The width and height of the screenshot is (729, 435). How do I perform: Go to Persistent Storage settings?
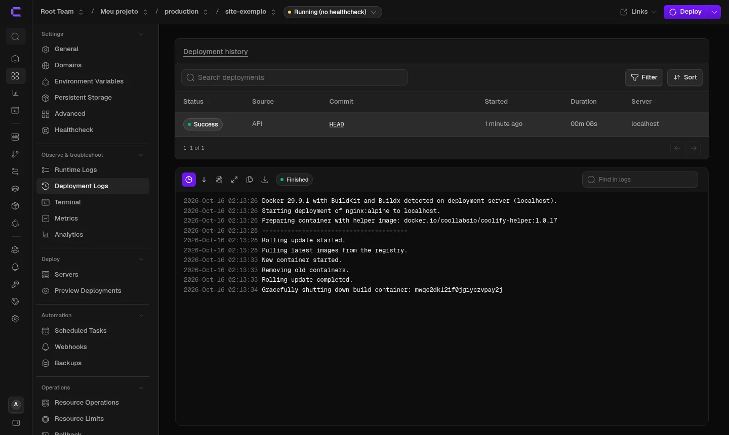(93, 98)
